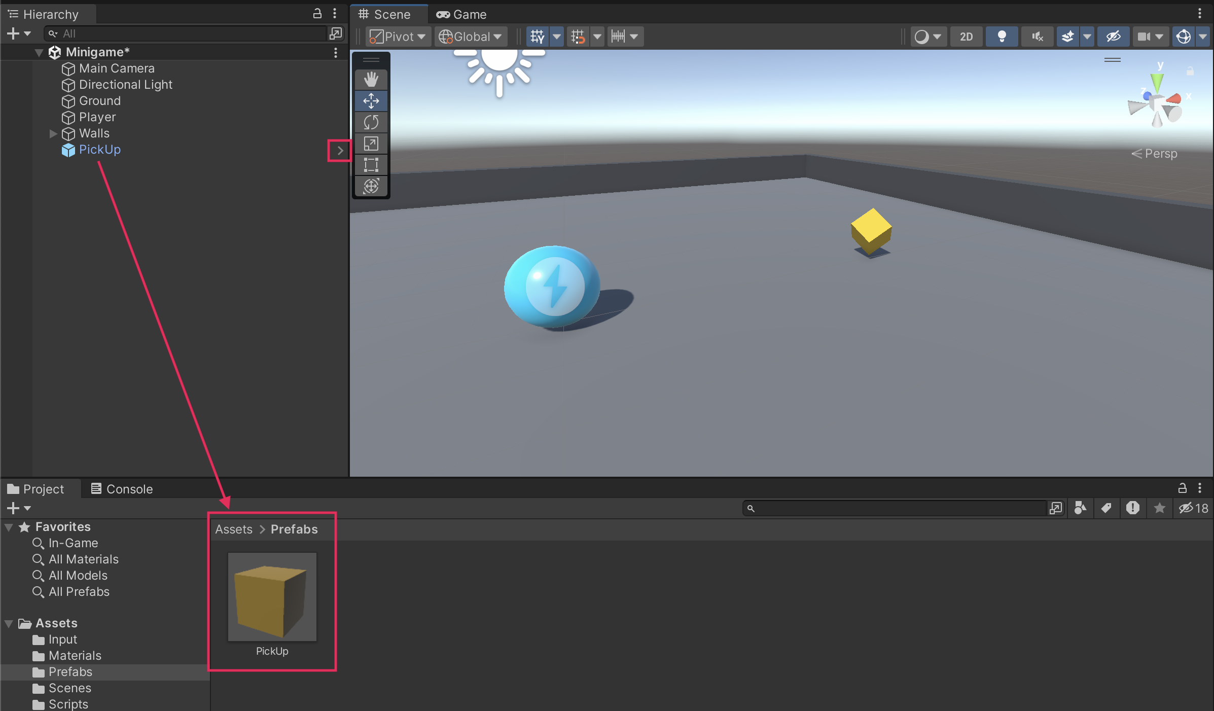
Task: Toggle hidden objects scene visibility
Action: coord(1113,37)
